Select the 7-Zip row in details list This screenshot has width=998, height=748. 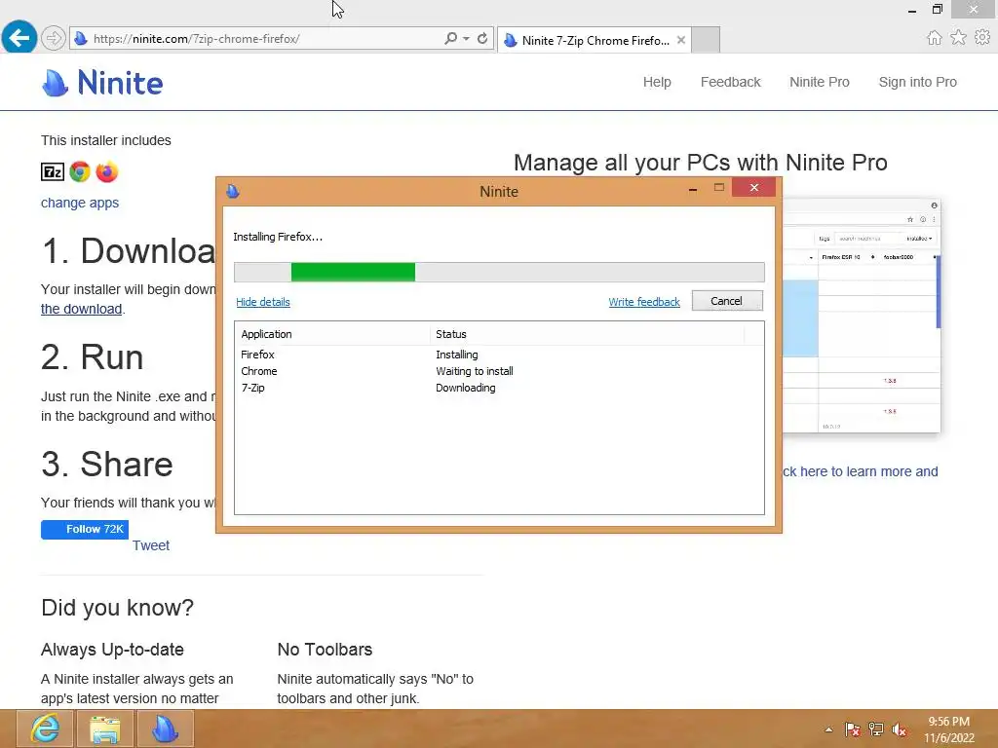(x=499, y=388)
